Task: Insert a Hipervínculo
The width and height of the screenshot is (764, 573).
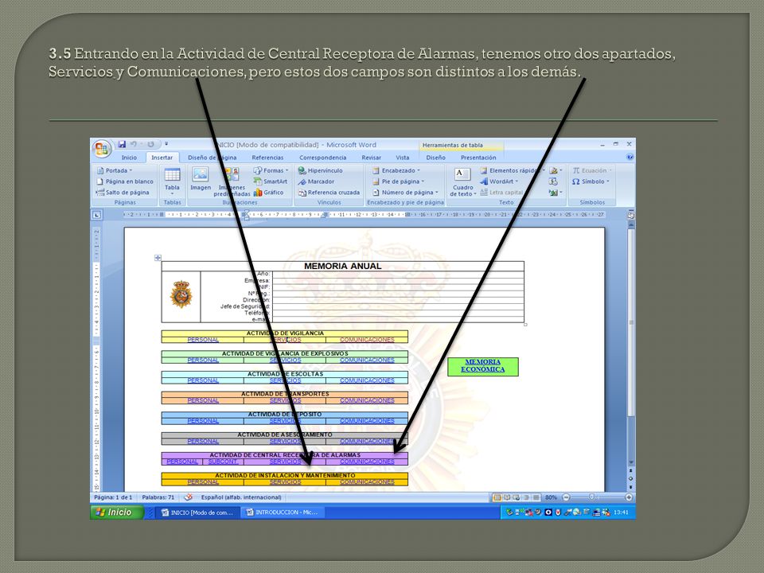Action: (x=321, y=170)
